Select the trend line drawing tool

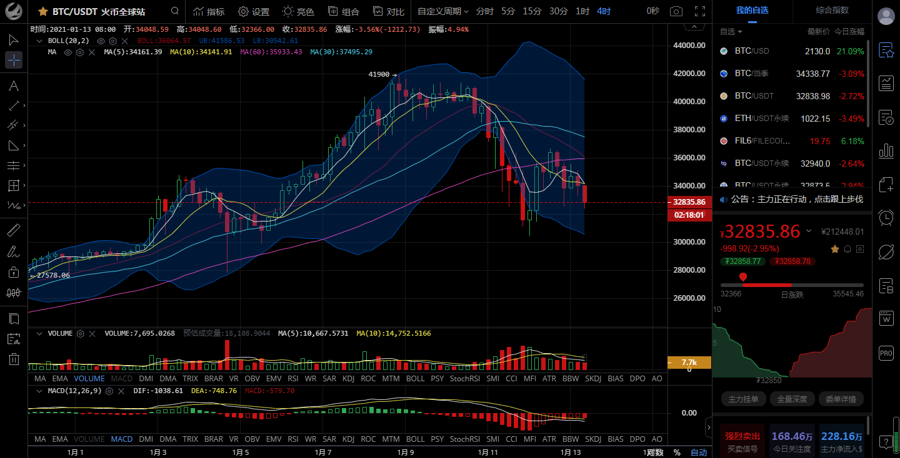tap(14, 105)
